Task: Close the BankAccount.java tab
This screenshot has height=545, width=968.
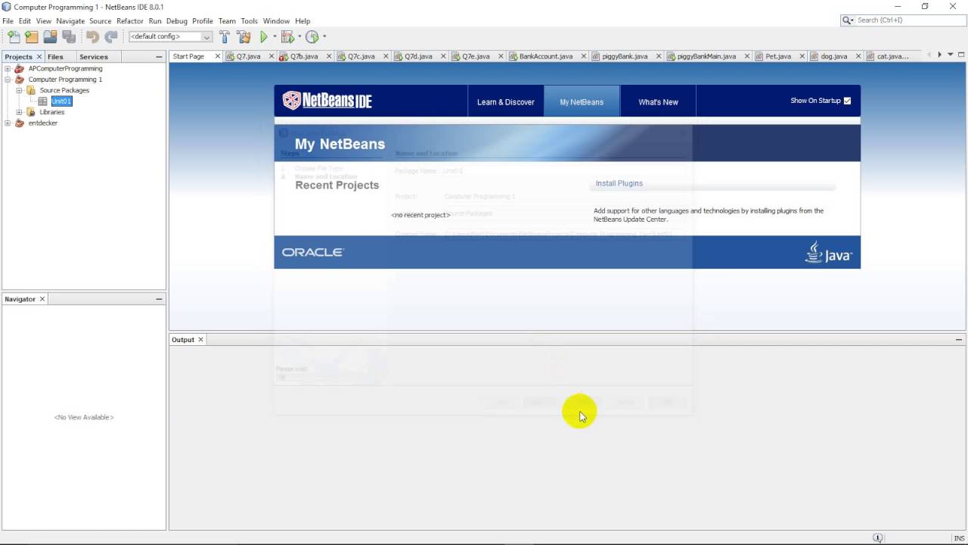Action: (x=583, y=56)
